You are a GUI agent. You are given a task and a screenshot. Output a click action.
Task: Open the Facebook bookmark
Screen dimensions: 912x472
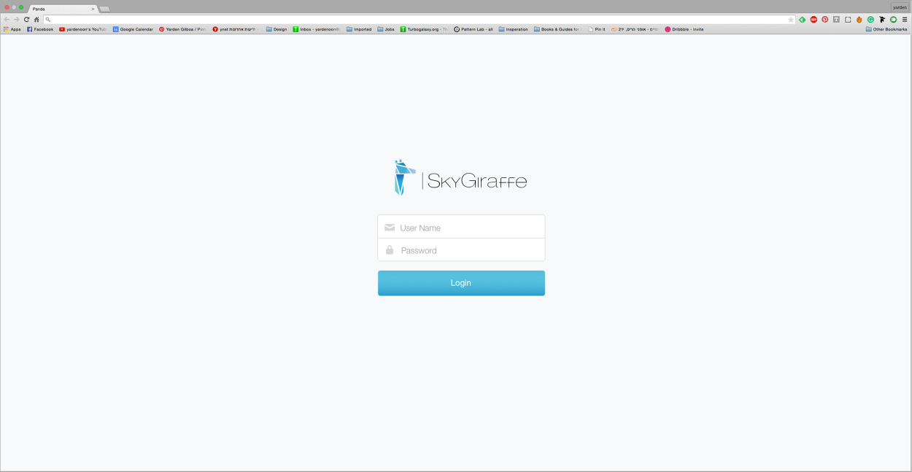[x=39, y=29]
